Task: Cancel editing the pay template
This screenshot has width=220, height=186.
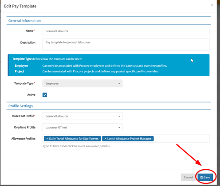Action: [x=188, y=177]
